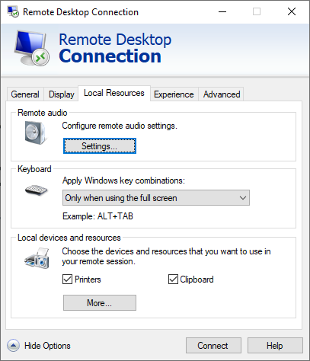Click More to see additional devices
310x361 pixels.
[100, 302]
